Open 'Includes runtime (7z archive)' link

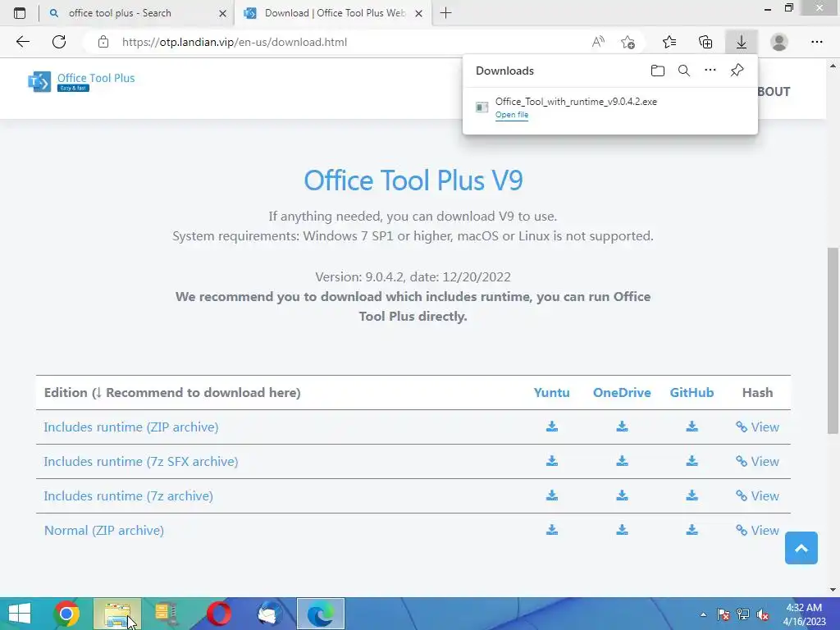[129, 496]
